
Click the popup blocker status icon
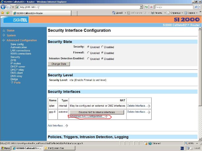point(146,143)
